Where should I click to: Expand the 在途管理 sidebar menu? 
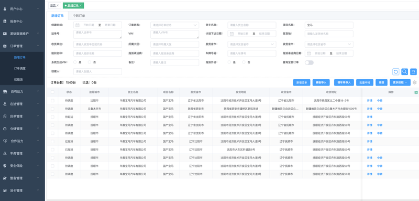(38, 104)
